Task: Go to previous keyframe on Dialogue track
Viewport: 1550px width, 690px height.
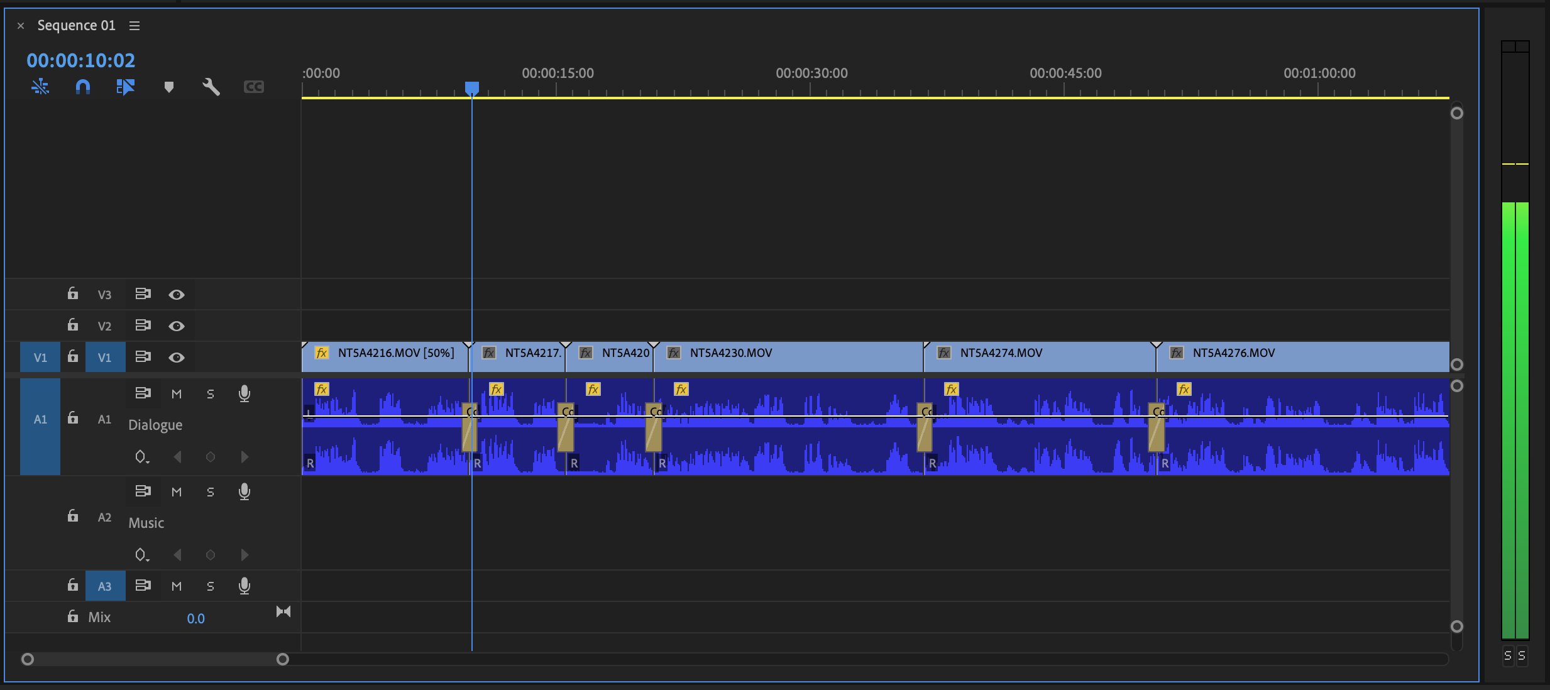Action: tap(178, 457)
